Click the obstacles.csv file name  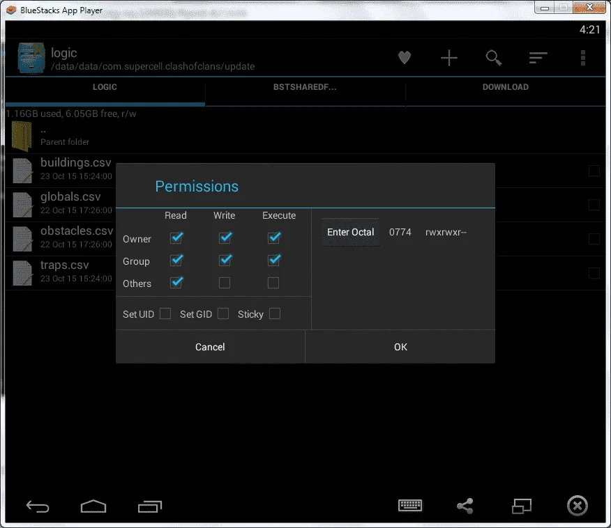tap(77, 231)
